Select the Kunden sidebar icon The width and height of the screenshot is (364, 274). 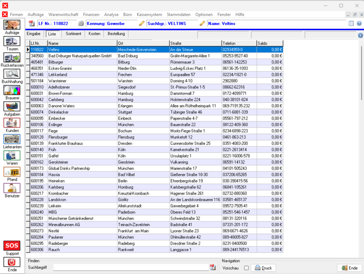pyautogui.click(x=11, y=123)
